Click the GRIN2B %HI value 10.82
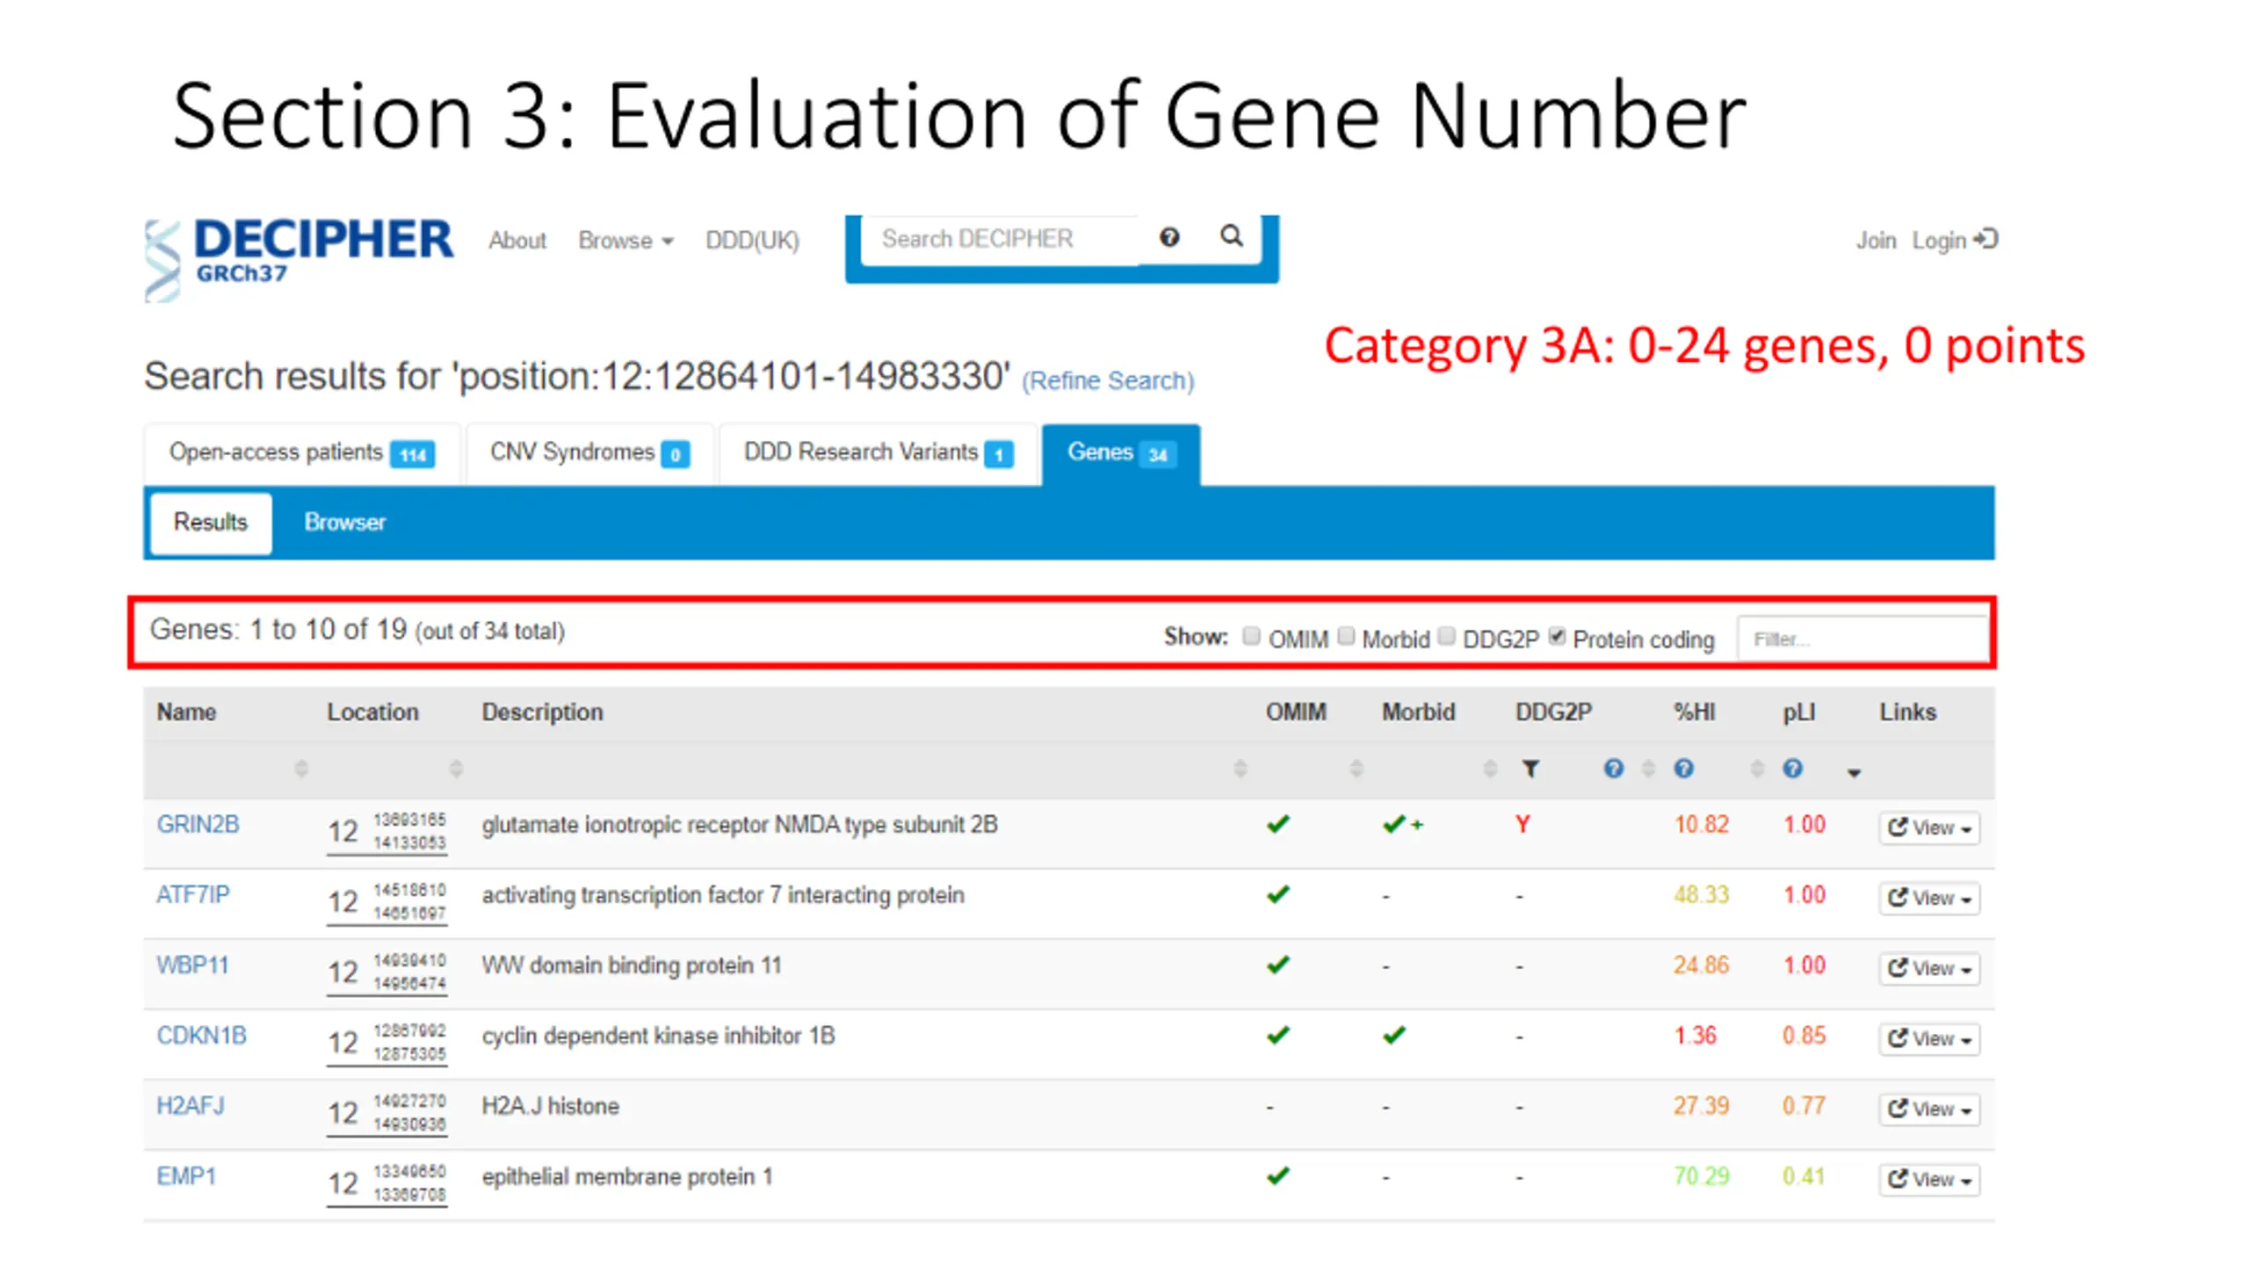Image resolution: width=2249 pixels, height=1265 pixels. [x=1701, y=824]
